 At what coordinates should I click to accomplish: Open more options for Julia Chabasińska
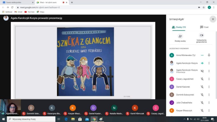(x=209, y=102)
